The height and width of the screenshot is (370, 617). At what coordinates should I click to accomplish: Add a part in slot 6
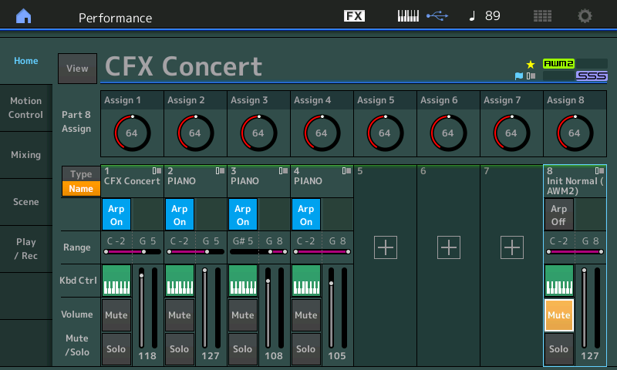pyautogui.click(x=449, y=247)
